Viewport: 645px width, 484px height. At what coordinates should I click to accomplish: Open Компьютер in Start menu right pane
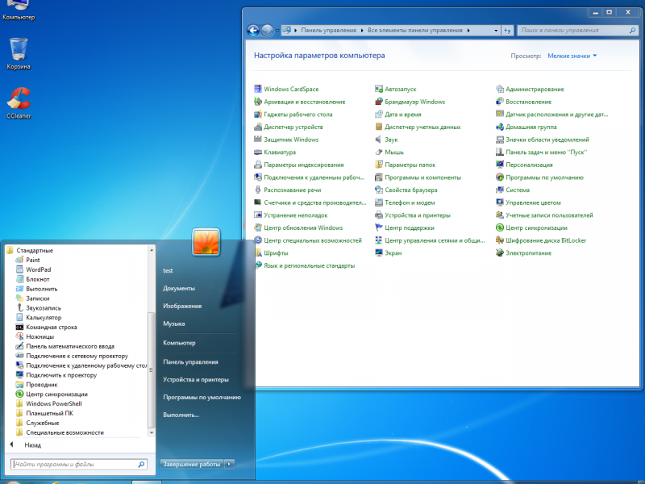179,342
